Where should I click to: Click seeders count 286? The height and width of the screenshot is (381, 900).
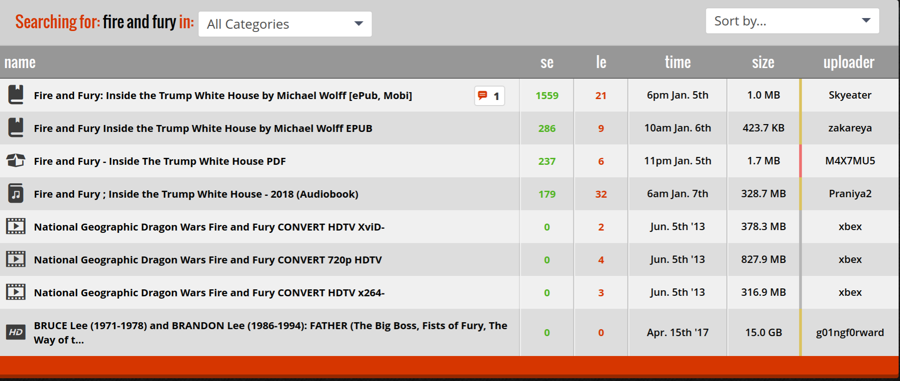(547, 128)
